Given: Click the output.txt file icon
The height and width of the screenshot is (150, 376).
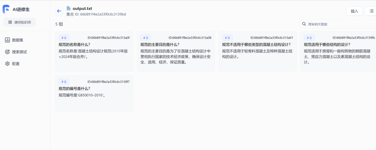Looking at the screenshot, I should [69, 8].
